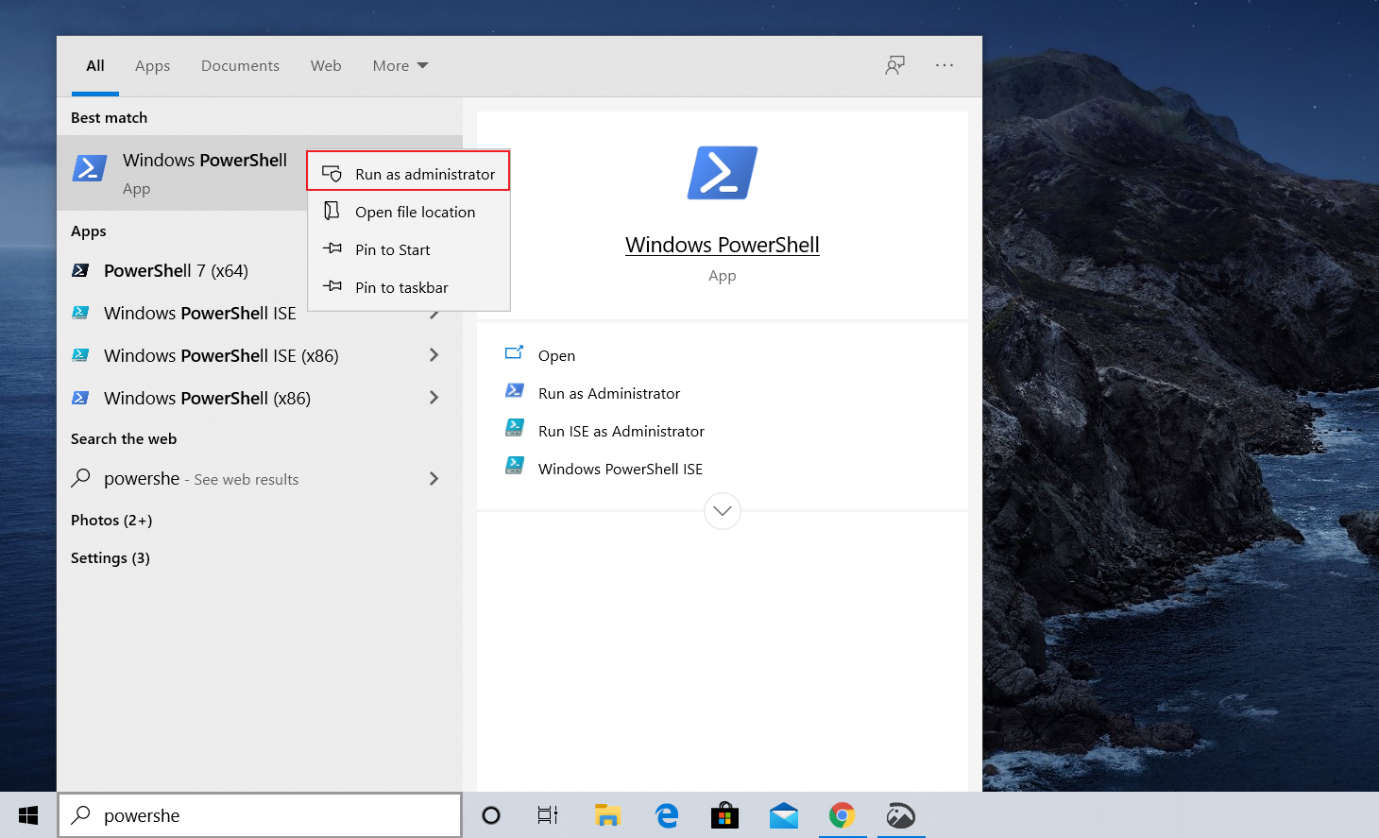Screen dimensions: 1379x838
Task: Click the large PowerShell logo in preview pane
Action: 723,173
